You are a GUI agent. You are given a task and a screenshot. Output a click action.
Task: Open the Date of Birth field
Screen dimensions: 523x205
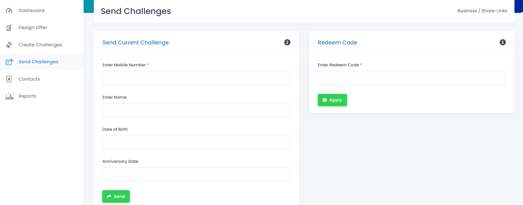(x=196, y=143)
